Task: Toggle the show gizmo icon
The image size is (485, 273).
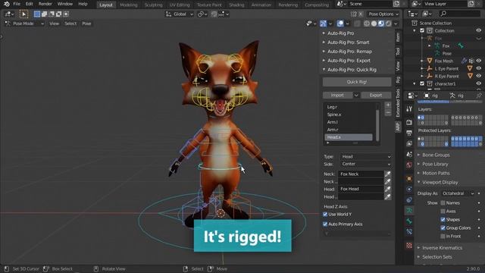Action: 323,24
